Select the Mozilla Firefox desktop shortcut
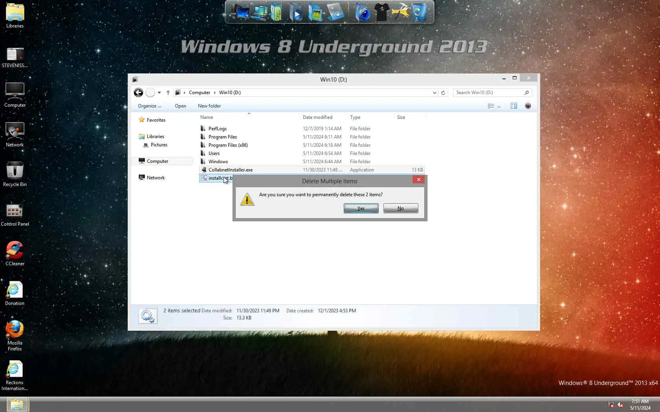The image size is (660, 412). pos(15,335)
